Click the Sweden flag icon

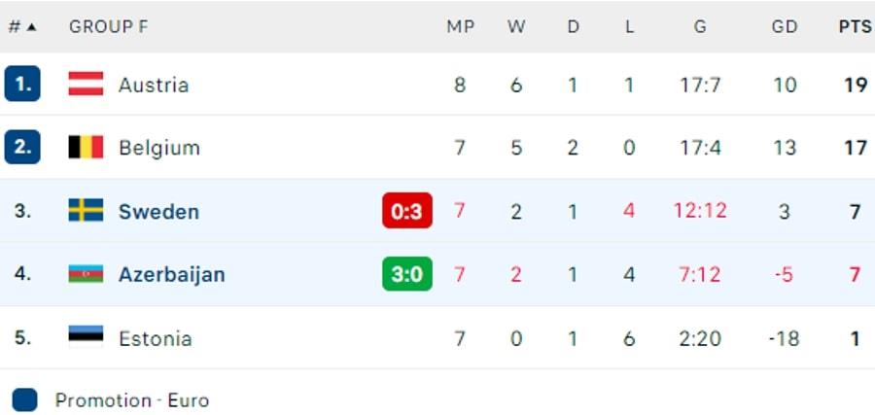point(86,211)
